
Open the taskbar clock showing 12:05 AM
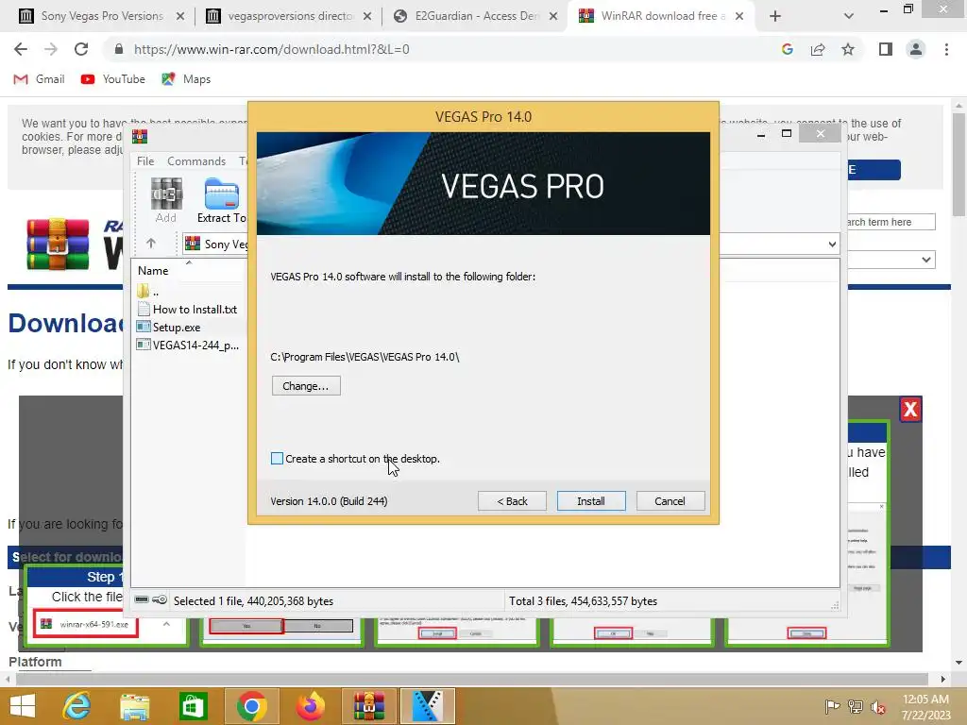pos(925,707)
